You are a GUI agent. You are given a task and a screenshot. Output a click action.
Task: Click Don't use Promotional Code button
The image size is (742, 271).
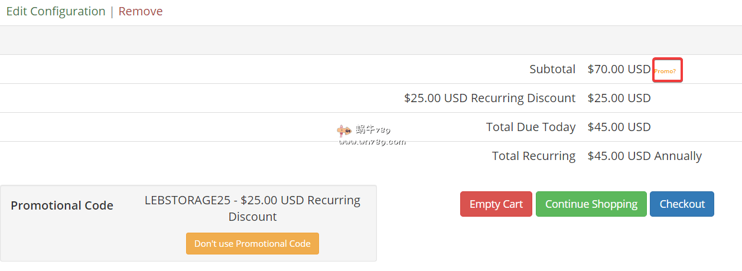(x=252, y=243)
